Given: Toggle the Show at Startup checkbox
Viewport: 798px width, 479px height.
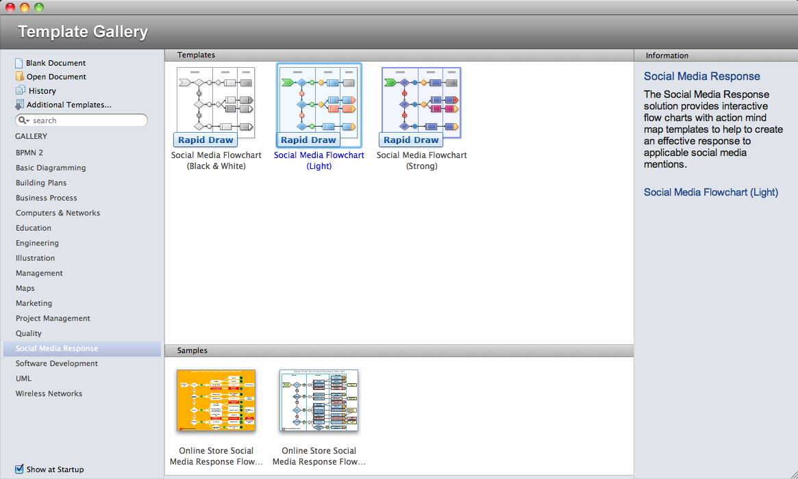Looking at the screenshot, I should [19, 469].
